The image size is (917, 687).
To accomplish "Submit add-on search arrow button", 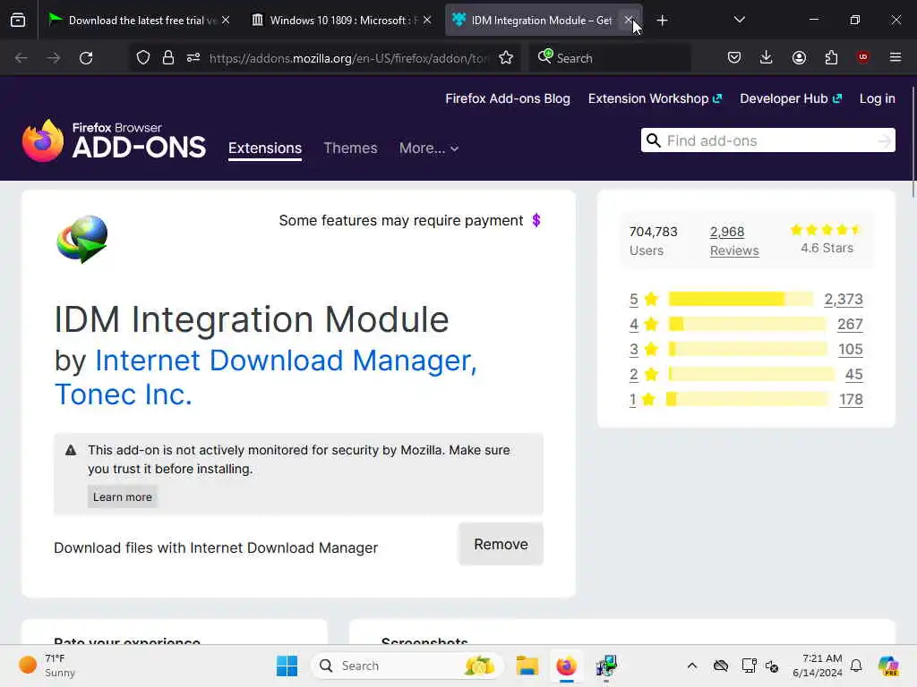I will tap(884, 140).
